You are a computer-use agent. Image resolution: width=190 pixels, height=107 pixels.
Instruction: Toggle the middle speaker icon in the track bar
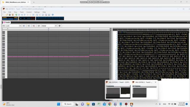(29, 26)
